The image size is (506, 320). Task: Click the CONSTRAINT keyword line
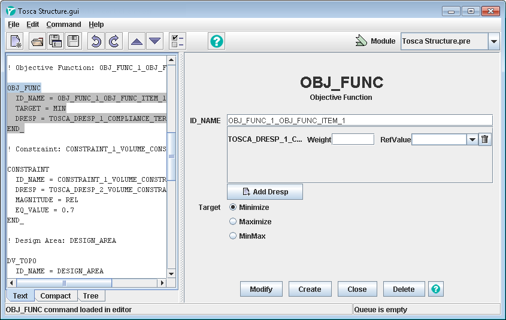click(x=28, y=169)
